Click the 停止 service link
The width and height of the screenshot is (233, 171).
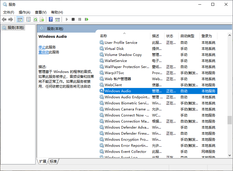[x=42, y=47]
